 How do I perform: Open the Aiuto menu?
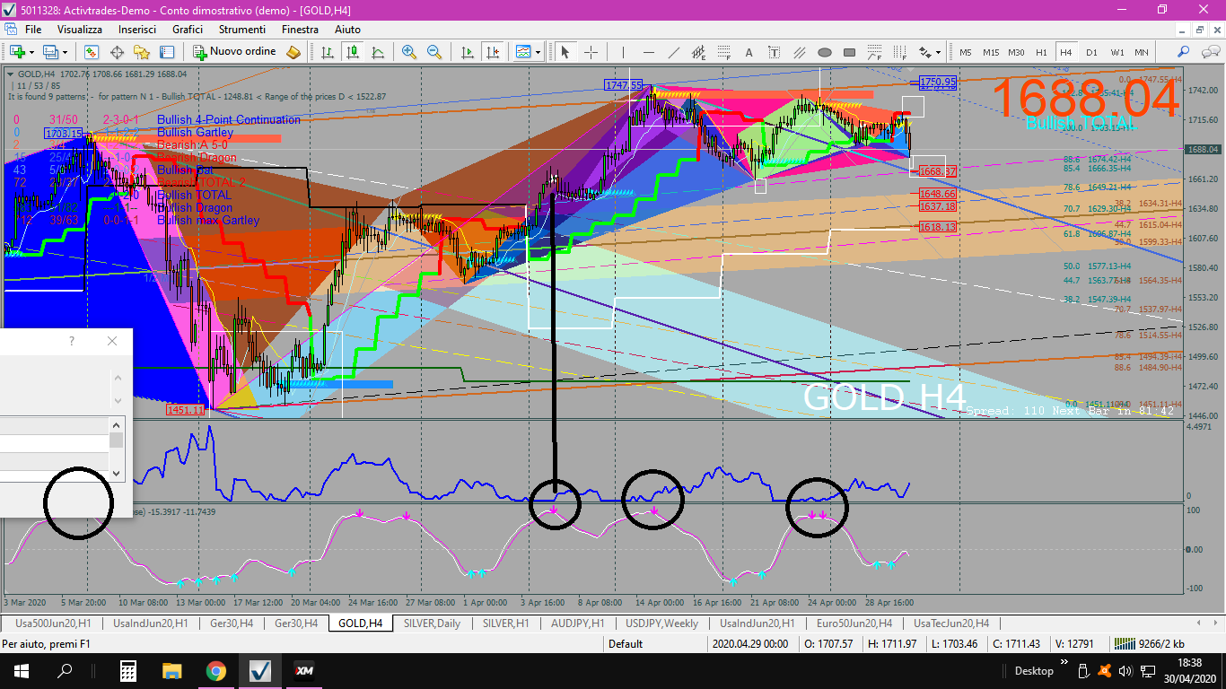[347, 30]
